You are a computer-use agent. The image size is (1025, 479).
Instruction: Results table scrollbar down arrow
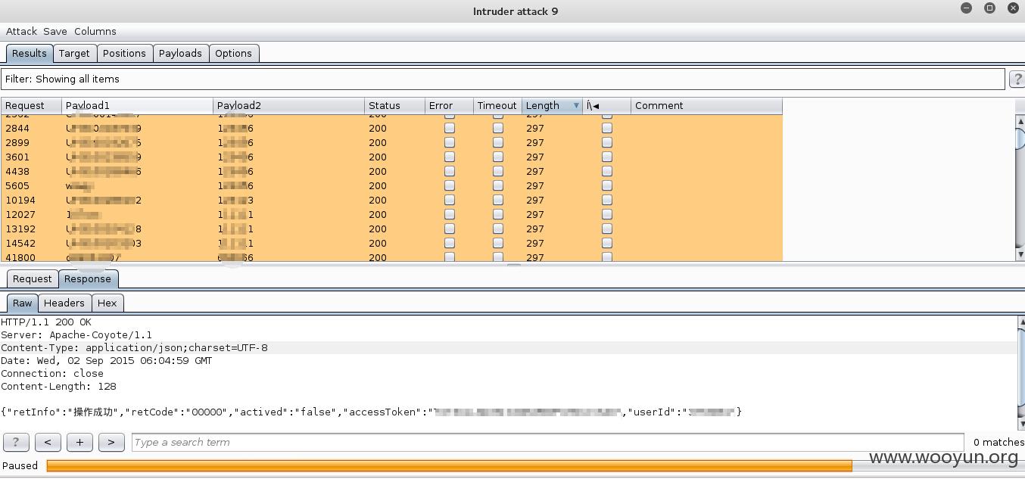1020,255
